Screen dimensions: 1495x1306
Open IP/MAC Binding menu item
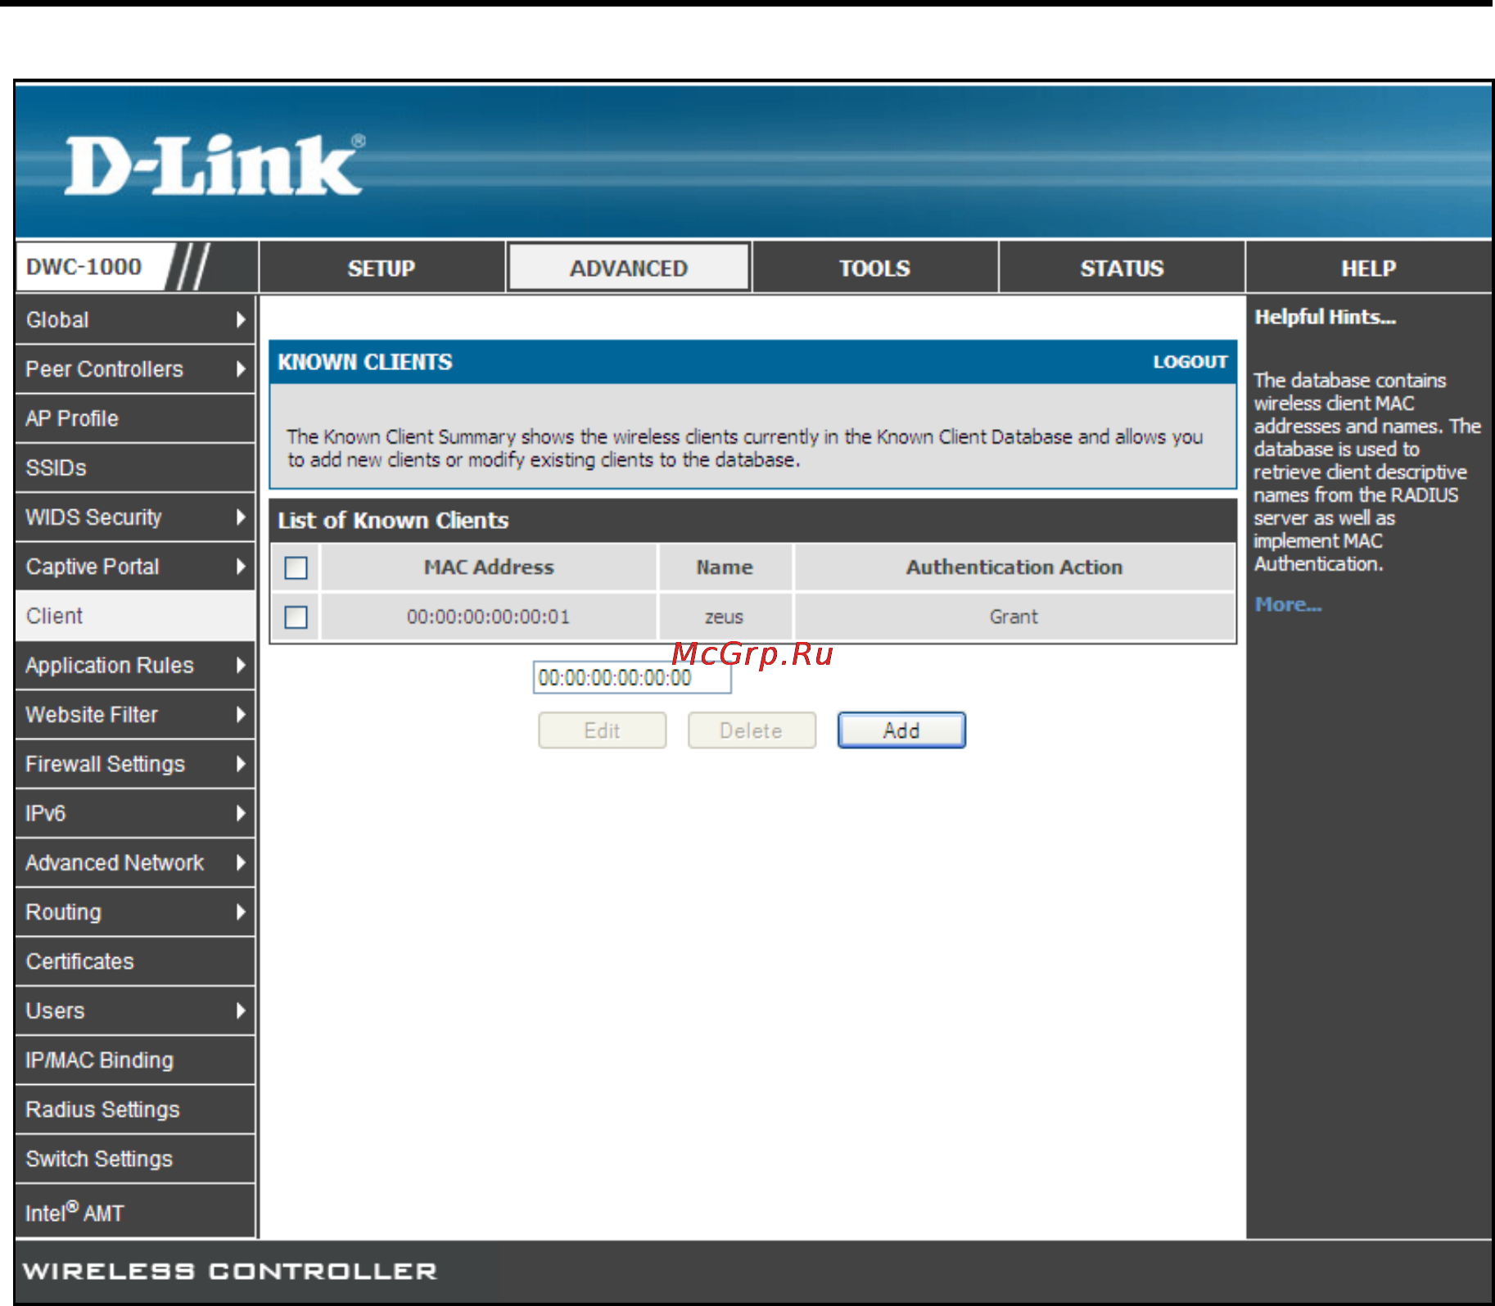click(135, 1060)
